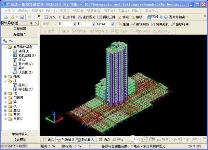Open the second 柱 type dropdown

click(94, 24)
